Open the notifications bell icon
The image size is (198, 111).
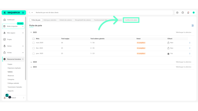188,13
